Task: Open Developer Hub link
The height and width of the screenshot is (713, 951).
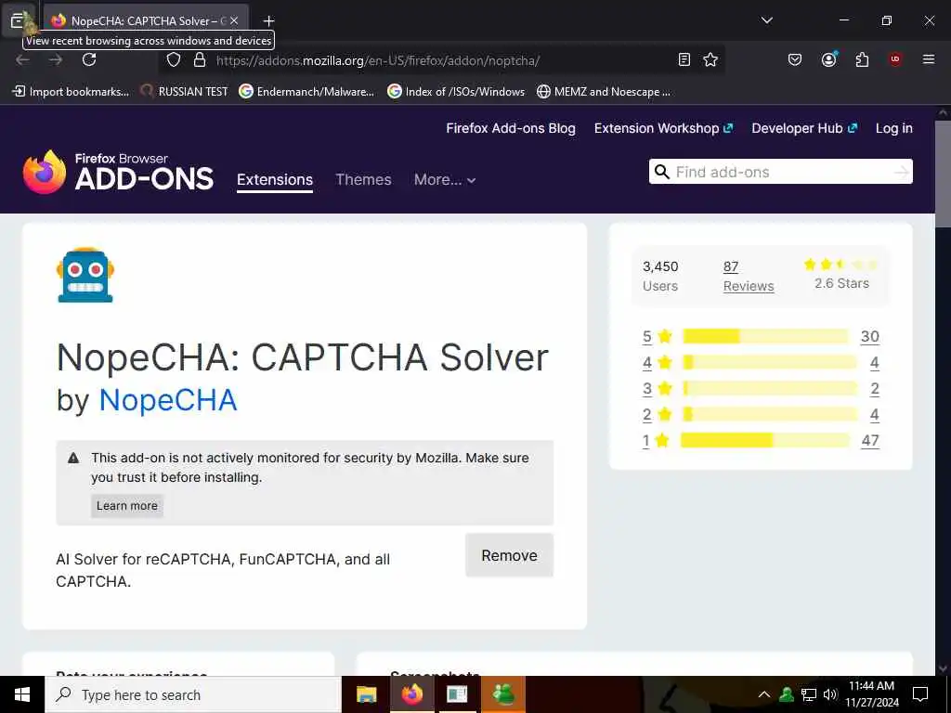Action: tap(804, 128)
